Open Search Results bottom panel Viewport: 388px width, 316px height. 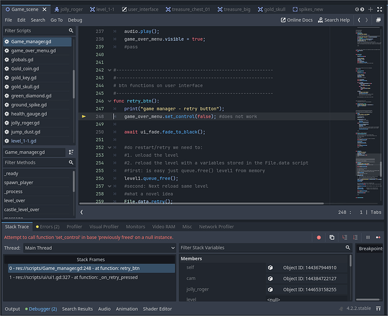78,309
